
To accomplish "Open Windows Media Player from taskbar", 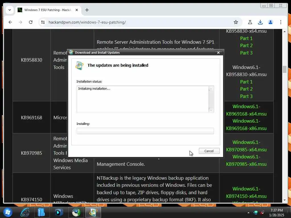I will 59,212.
